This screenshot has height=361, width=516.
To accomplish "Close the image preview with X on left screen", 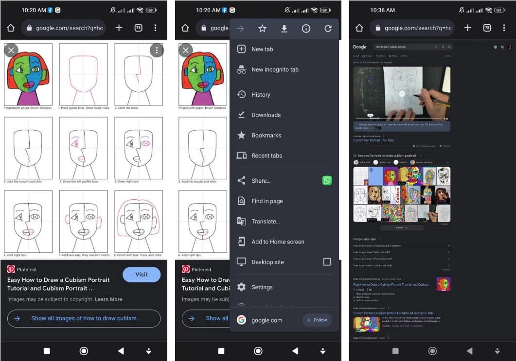I will coord(11,51).
